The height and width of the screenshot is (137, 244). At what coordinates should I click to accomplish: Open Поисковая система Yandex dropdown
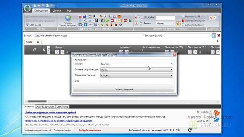[136, 75]
